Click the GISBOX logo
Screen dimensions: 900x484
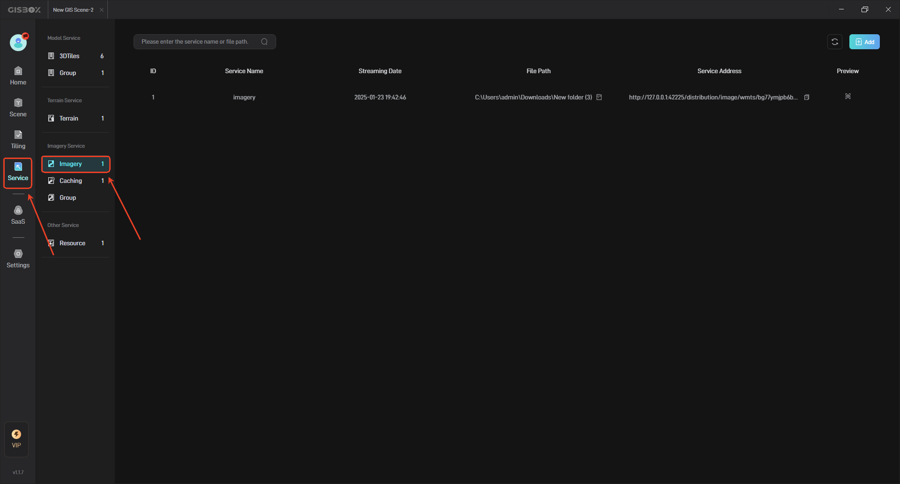[24, 10]
